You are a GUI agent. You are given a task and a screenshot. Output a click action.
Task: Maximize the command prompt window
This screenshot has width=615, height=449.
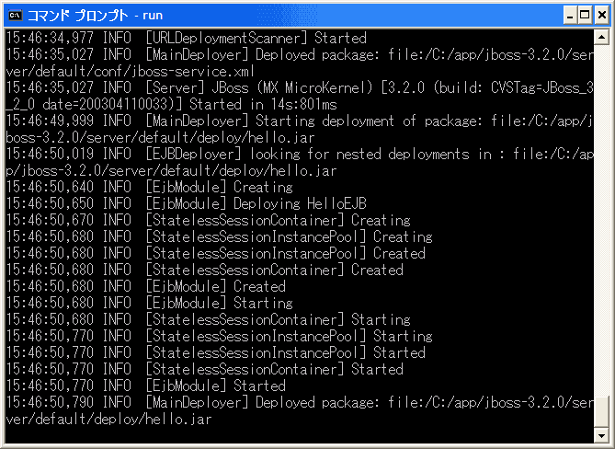pos(585,16)
